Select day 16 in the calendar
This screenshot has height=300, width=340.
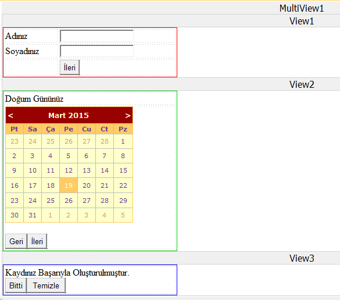(x=15, y=185)
